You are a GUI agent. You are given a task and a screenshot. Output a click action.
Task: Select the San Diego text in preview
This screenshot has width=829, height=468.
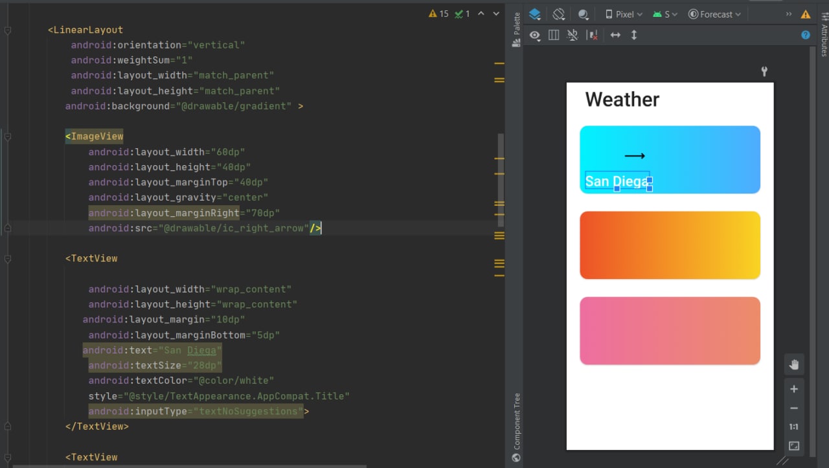[617, 181]
